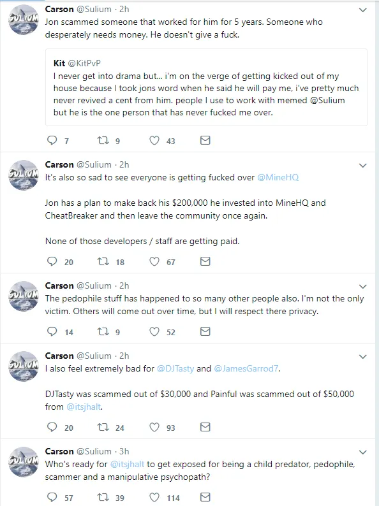Image resolution: width=379 pixels, height=506 pixels.
Task: Reply to the tweet with 7 replies
Action: (x=52, y=140)
